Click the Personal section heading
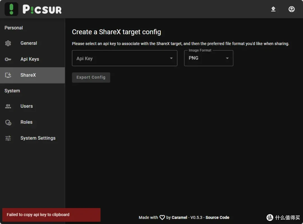This screenshot has height=224, width=303. click(x=14, y=28)
